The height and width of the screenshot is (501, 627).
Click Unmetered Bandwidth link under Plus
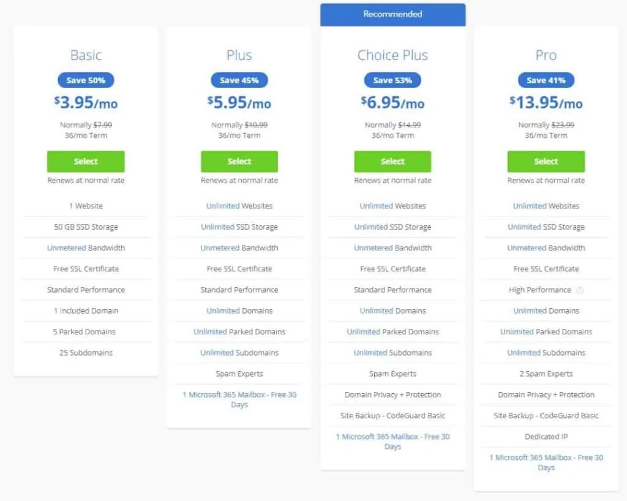[x=239, y=247]
